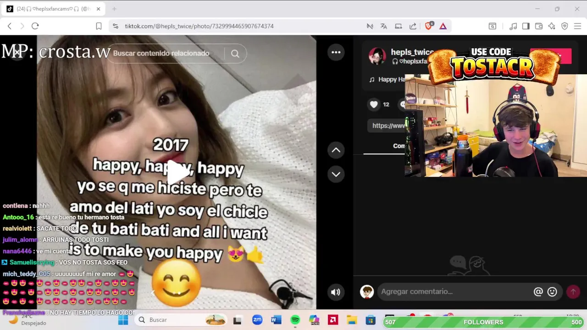Open Zoom from the taskbar
587x330 pixels.
257,320
